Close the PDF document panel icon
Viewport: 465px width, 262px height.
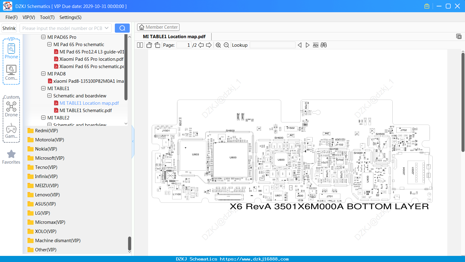459,36
